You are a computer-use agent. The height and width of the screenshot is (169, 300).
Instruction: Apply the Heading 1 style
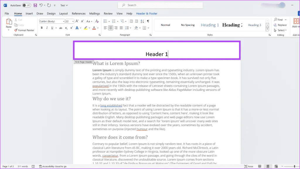pyautogui.click(x=210, y=25)
